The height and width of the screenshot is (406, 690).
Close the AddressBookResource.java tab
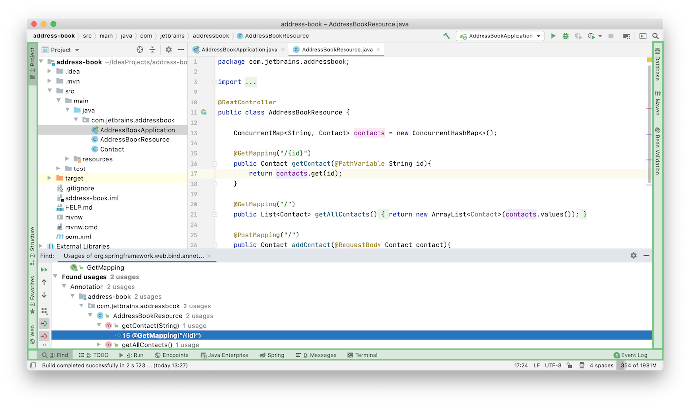pyautogui.click(x=379, y=50)
